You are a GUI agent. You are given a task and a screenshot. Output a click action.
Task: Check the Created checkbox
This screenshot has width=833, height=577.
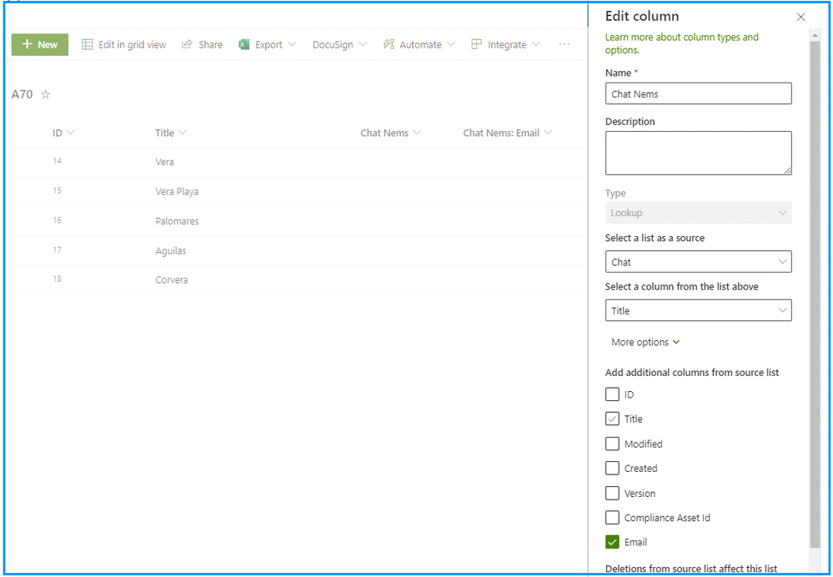click(x=613, y=468)
